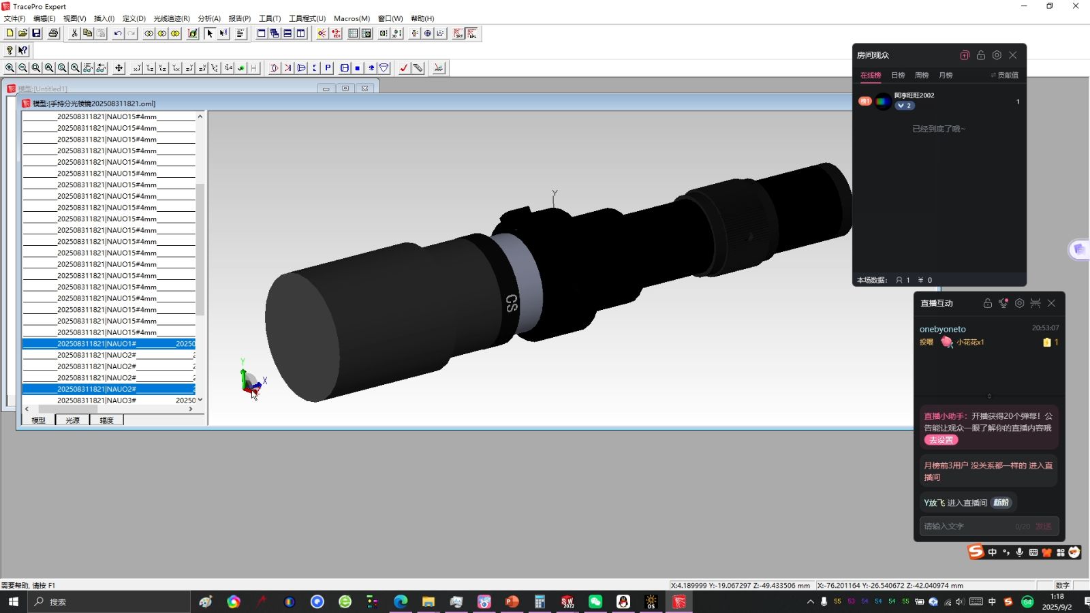The image size is (1090, 613).
Task: Click 发送 to send a chat message
Action: click(1042, 526)
